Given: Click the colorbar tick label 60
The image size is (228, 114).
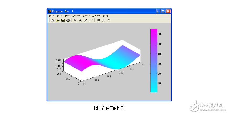Looking at the screenshot, I should (x=159, y=34).
